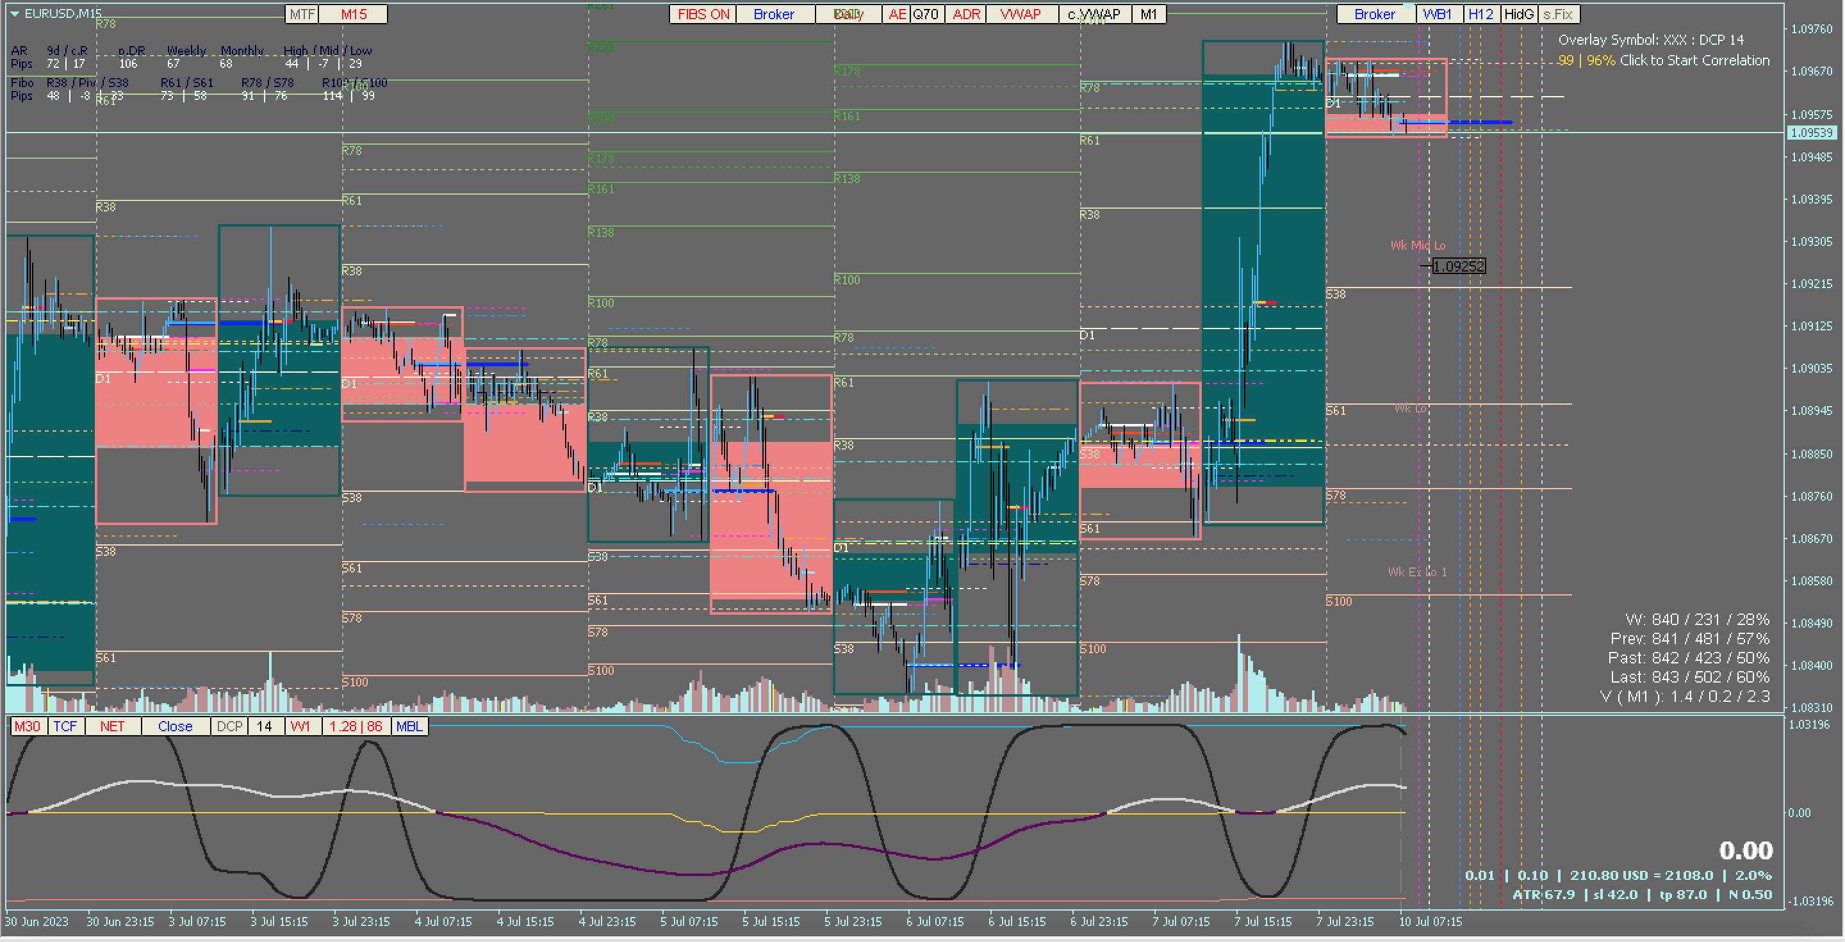
Task: Toggle the FIBS ON button
Action: [703, 14]
